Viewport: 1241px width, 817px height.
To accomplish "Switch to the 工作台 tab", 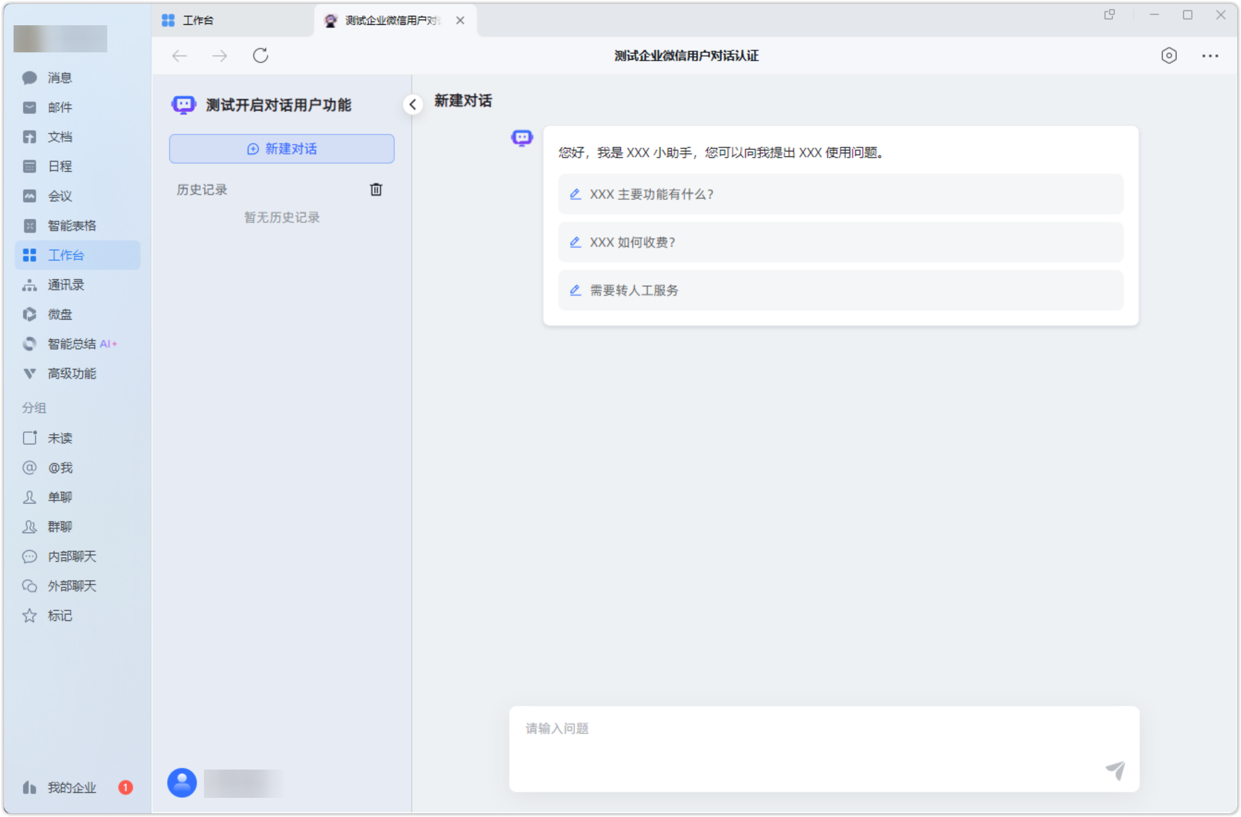I will coord(198,20).
